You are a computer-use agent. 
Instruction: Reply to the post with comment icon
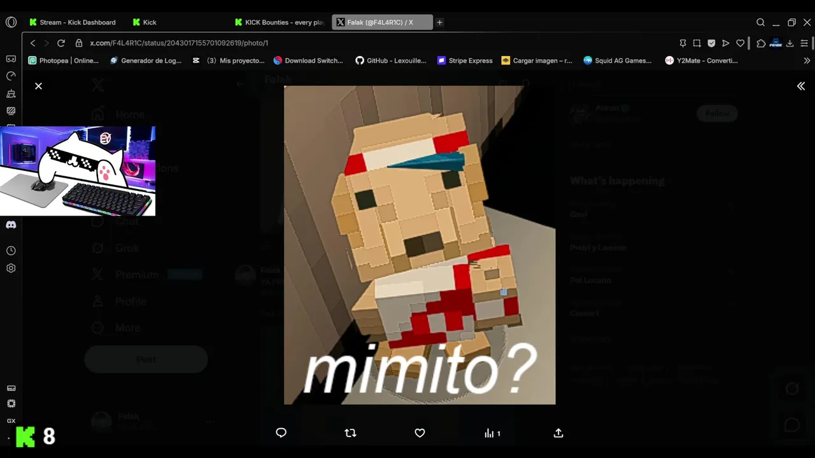tap(281, 433)
